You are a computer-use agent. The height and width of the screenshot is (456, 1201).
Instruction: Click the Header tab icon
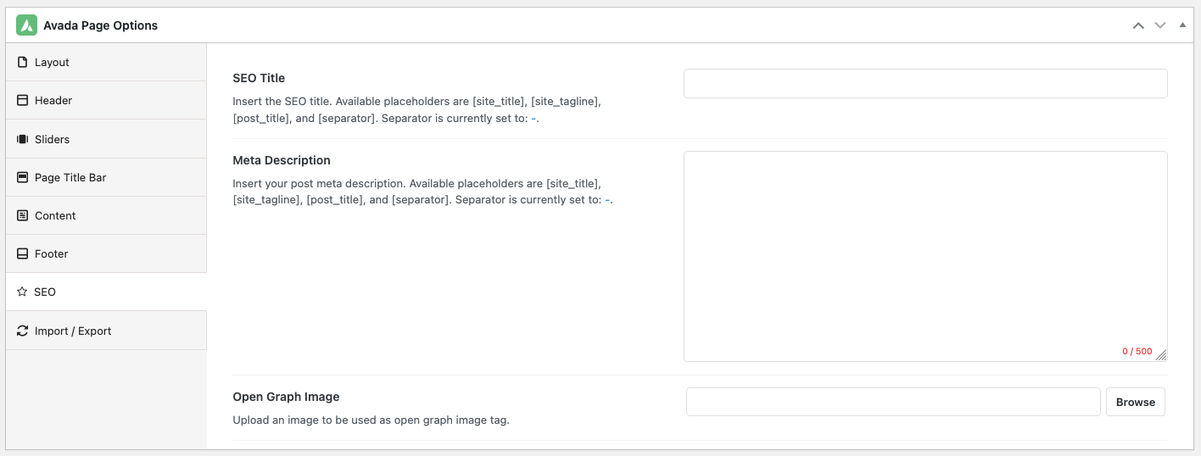point(23,100)
